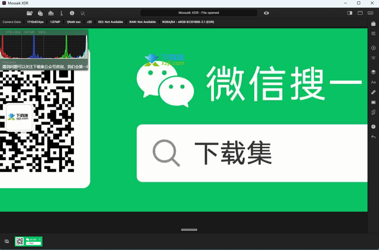Click the 'Camera Data' label

(x=12, y=22)
